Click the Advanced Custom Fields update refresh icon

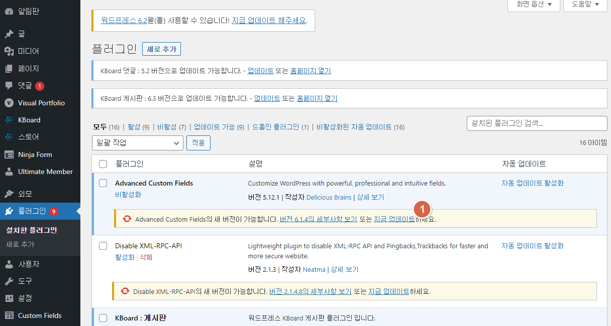click(x=127, y=219)
